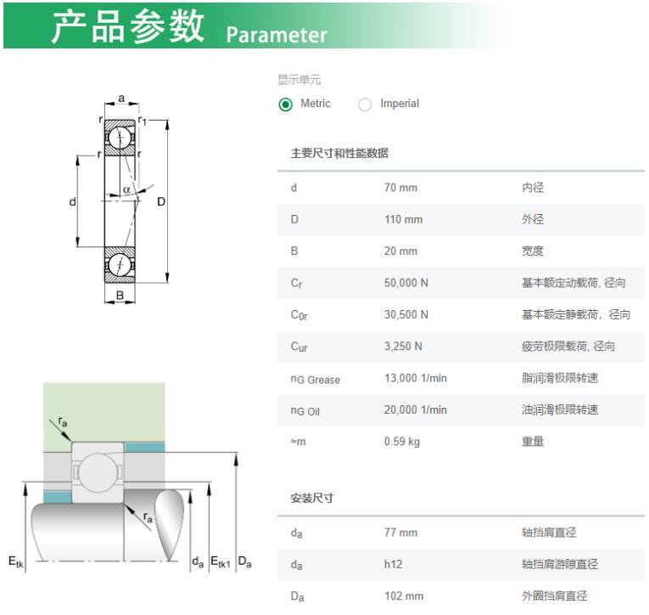Click the 20 mm width value
The width and height of the screenshot is (649, 615).
click(x=400, y=251)
